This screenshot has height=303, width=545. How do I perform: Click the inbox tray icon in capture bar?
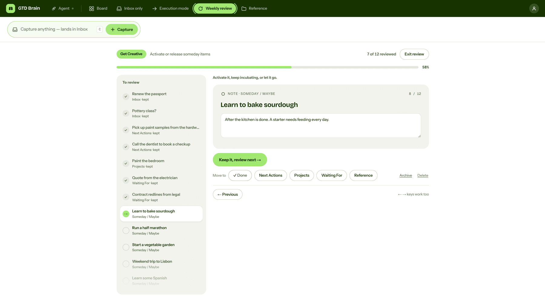(15, 29)
